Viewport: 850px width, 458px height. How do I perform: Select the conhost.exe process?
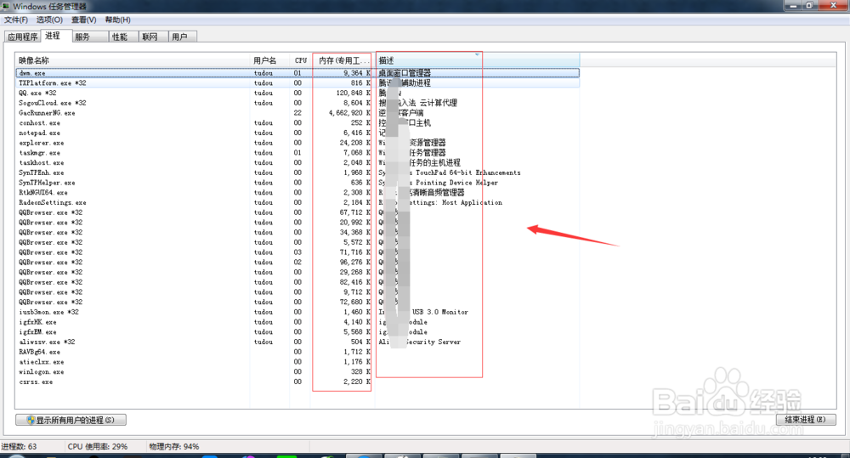(297, 123)
